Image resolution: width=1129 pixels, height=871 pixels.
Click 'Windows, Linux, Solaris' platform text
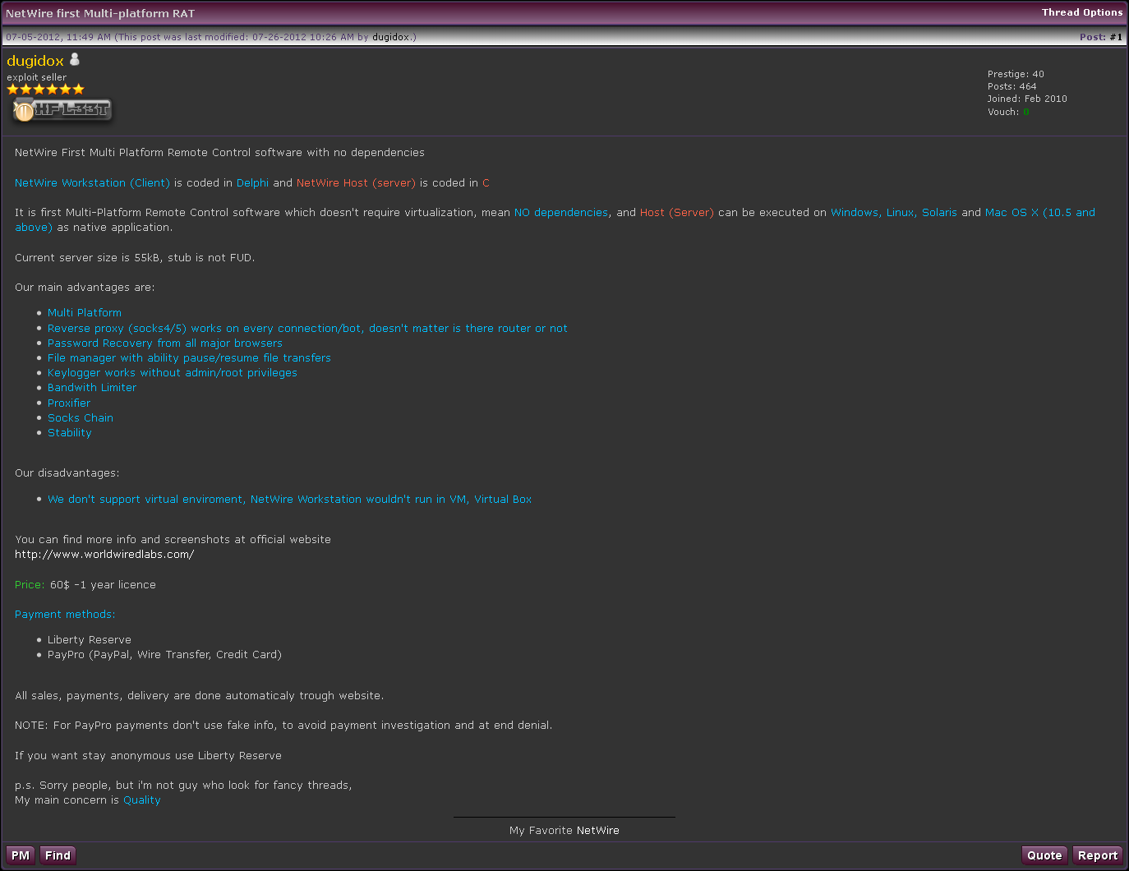[894, 213]
